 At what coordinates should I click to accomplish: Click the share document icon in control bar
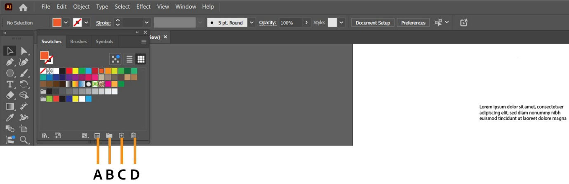click(464, 23)
